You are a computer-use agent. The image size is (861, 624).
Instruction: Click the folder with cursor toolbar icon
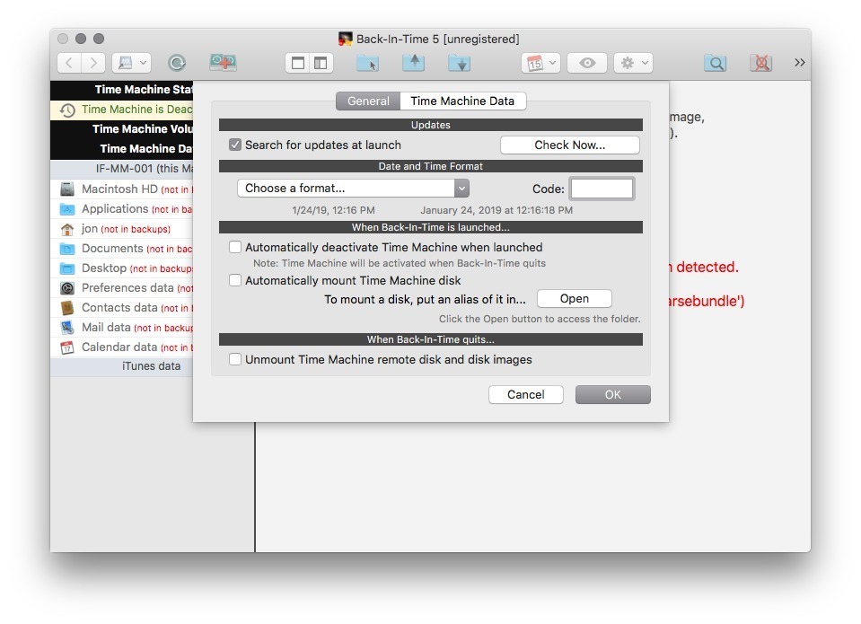pyautogui.click(x=367, y=63)
